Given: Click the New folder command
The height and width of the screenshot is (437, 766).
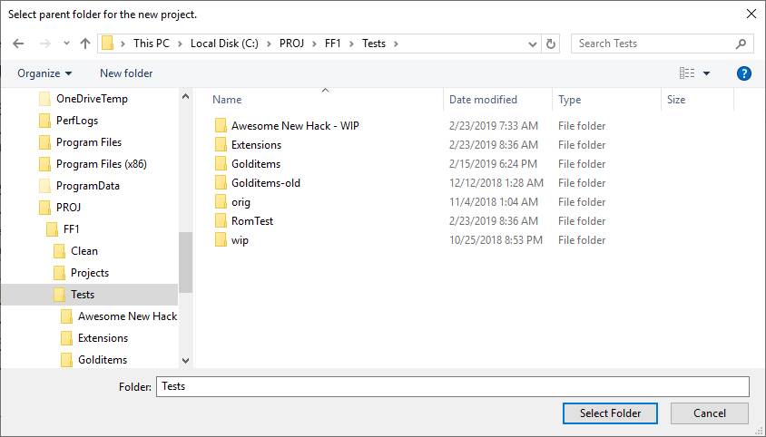Looking at the screenshot, I should pyautogui.click(x=126, y=73).
